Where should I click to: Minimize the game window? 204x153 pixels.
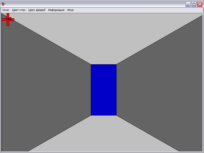click(188, 4)
